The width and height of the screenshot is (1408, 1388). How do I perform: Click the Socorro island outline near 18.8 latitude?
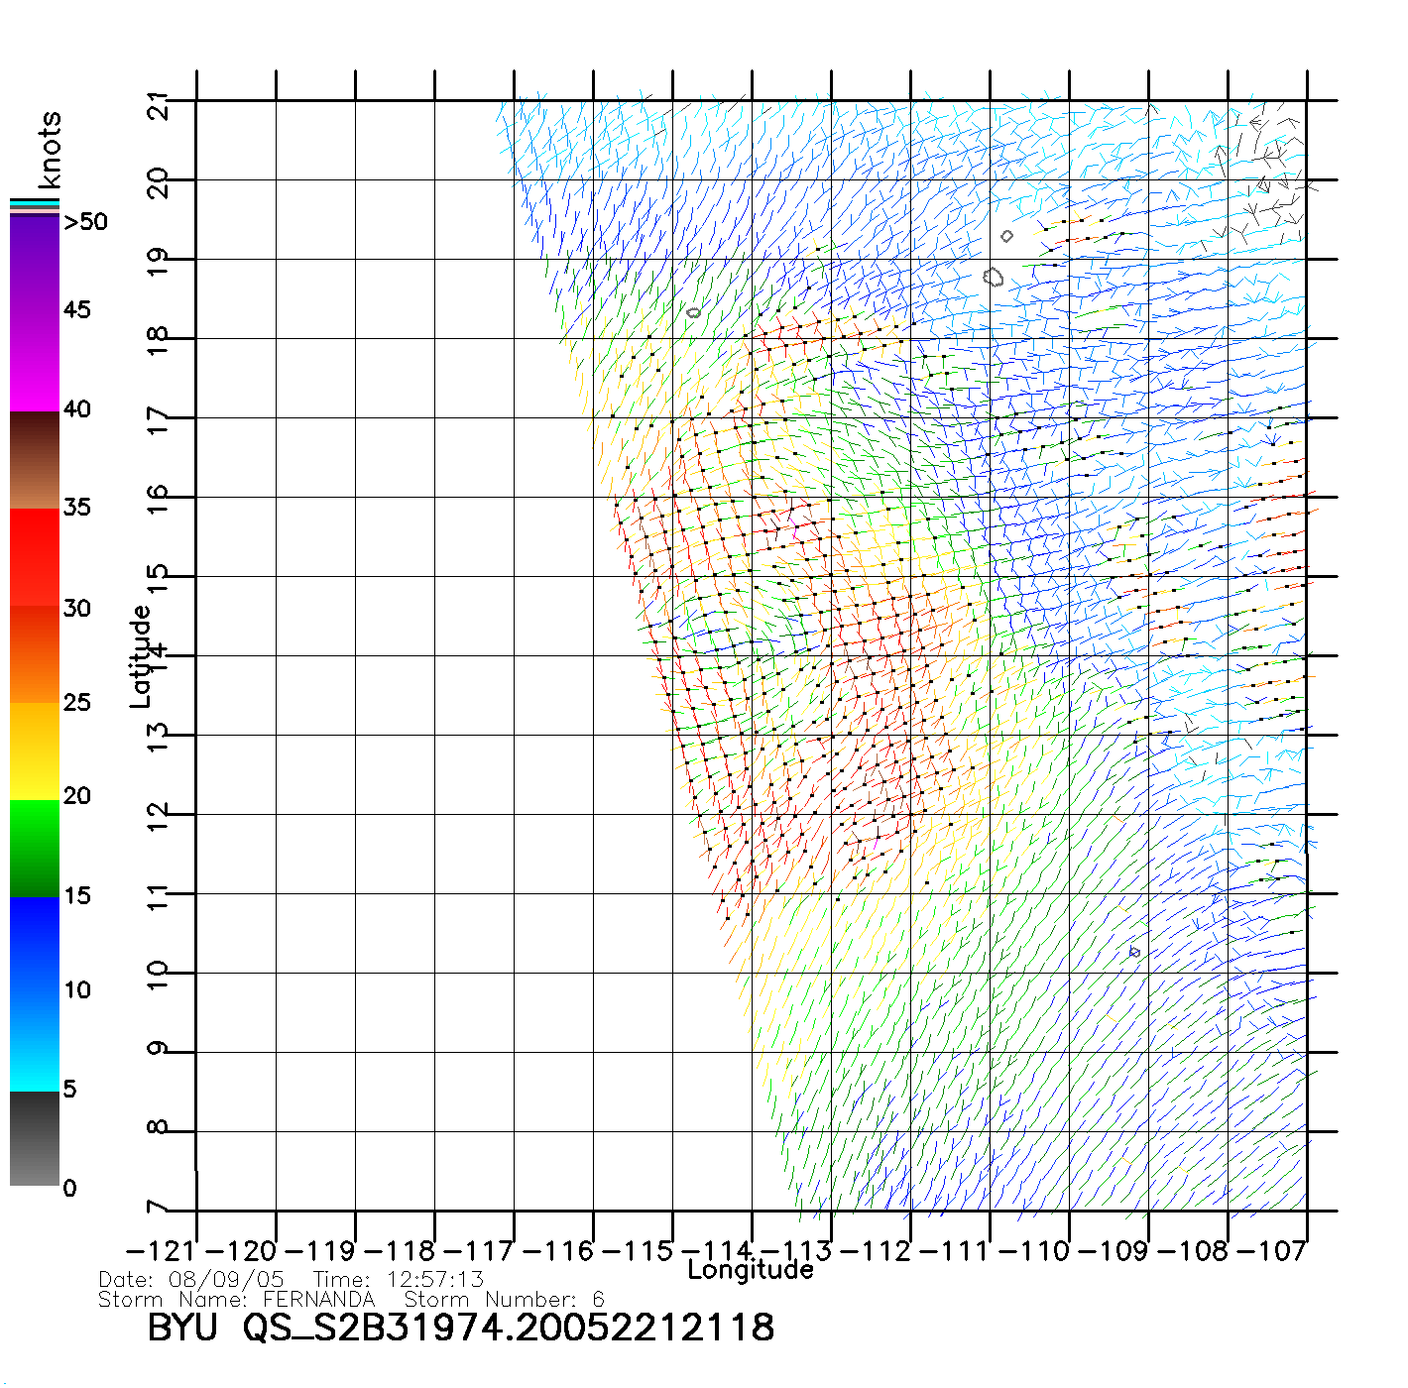pyautogui.click(x=994, y=277)
